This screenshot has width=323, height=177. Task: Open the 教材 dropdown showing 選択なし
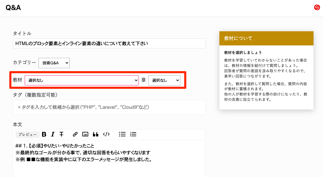pyautogui.click(x=81, y=80)
